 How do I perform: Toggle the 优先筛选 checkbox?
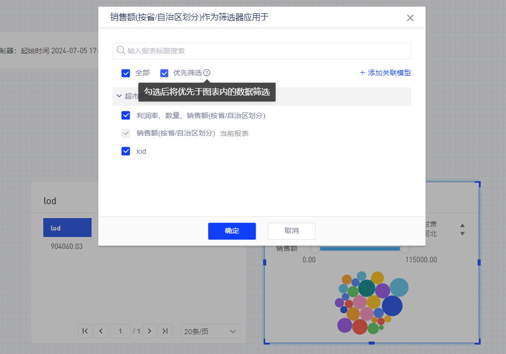coord(164,73)
